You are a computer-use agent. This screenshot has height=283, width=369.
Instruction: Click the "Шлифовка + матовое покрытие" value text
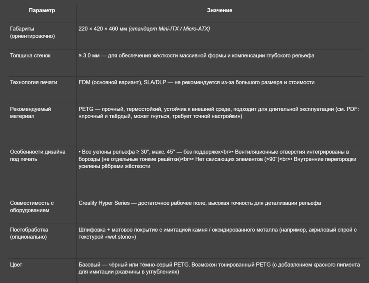pyautogui.click(x=116, y=230)
